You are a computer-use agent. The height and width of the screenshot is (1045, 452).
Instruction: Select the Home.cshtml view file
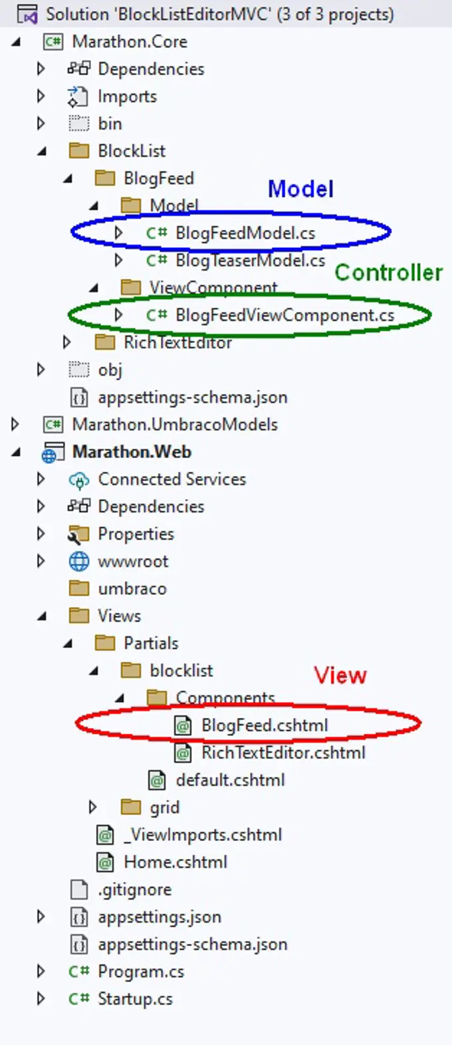coord(175,862)
